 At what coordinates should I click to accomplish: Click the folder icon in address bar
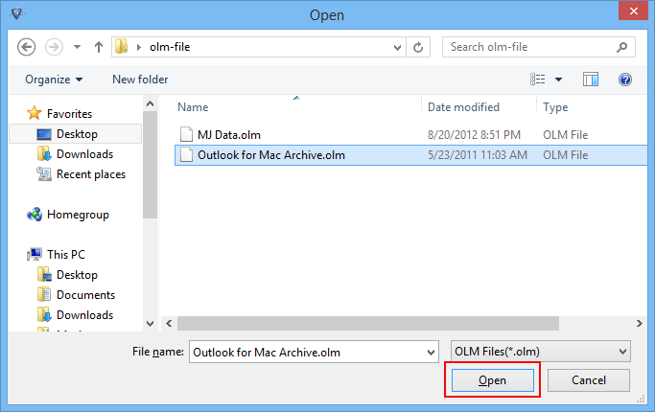point(121,46)
